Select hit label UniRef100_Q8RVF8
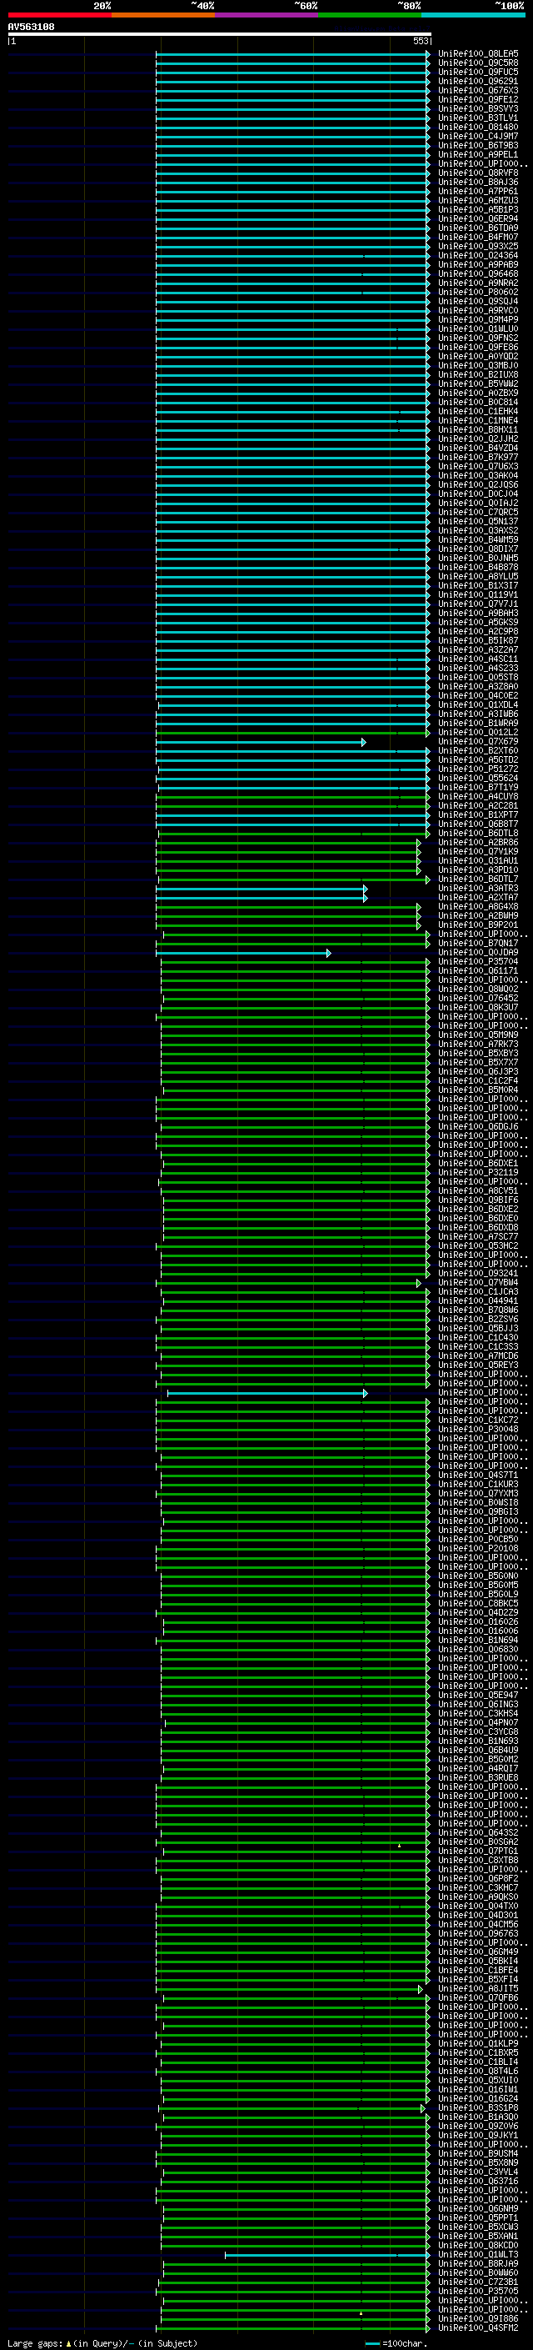The height and width of the screenshot is (2350, 533). click(x=477, y=173)
